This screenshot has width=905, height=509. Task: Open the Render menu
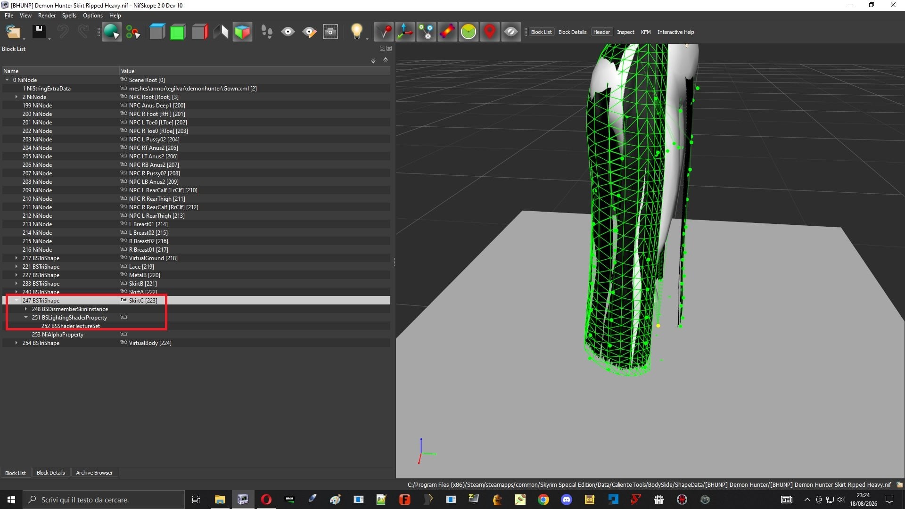point(47,16)
